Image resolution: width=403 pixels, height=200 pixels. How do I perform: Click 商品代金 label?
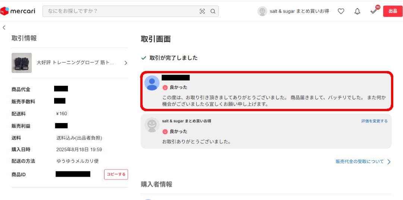[21, 90]
